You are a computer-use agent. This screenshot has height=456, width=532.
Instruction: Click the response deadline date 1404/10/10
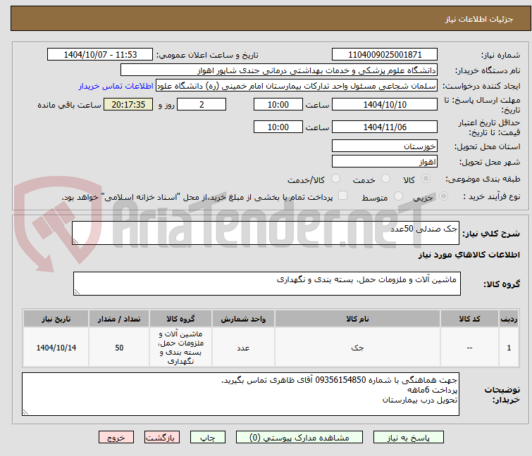(385, 104)
